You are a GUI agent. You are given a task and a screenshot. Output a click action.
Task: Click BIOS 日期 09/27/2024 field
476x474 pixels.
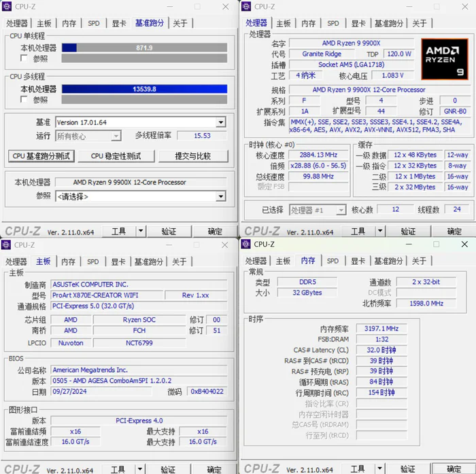[101, 391]
